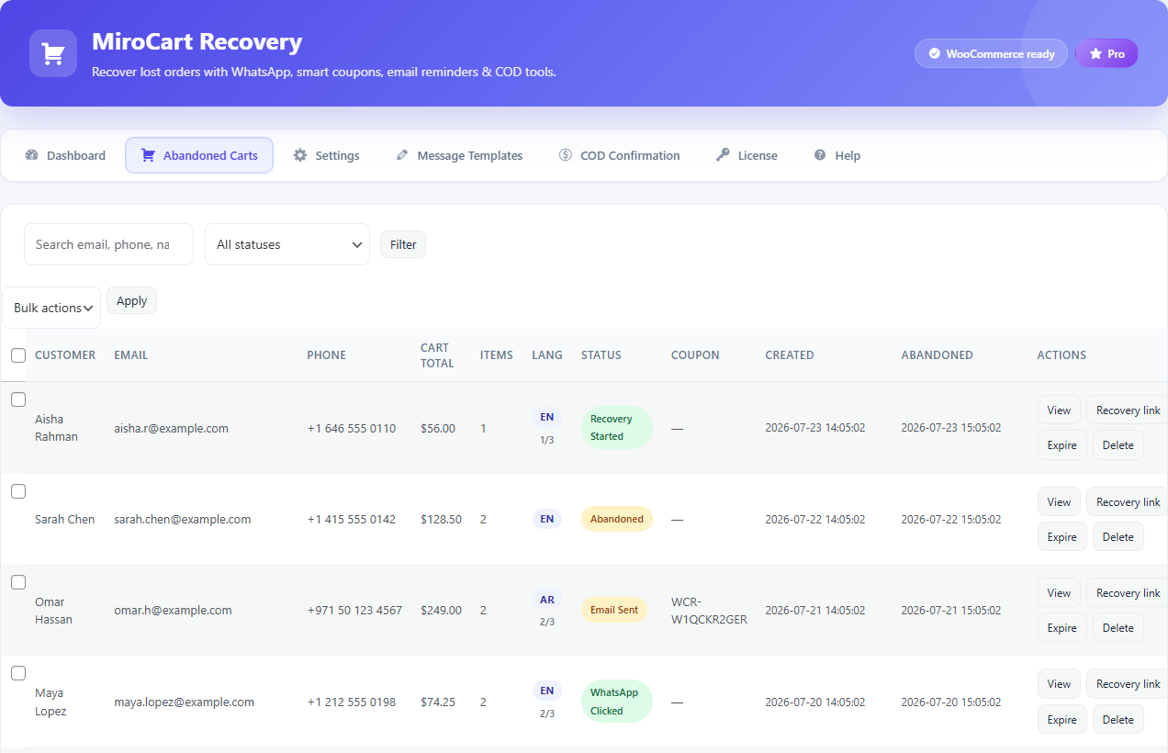Click the Filter button
The width and height of the screenshot is (1168, 753).
coord(403,244)
